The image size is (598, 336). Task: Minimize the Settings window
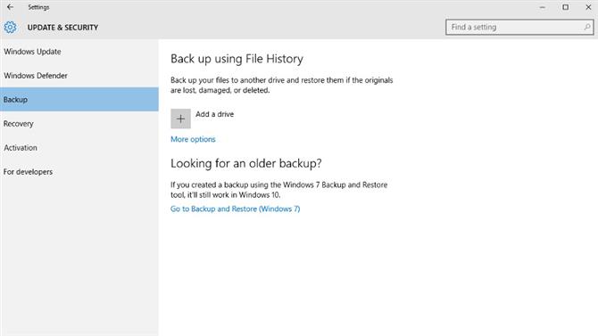(x=543, y=7)
